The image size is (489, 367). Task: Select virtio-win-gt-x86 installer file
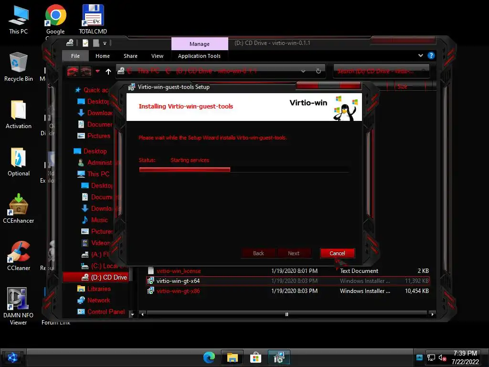coord(287,291)
